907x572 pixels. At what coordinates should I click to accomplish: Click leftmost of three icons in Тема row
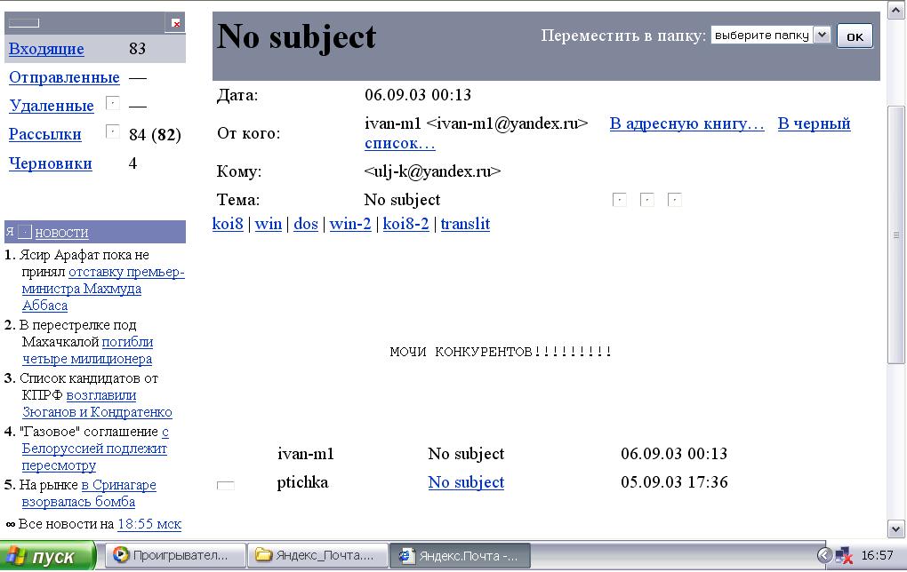click(x=619, y=200)
